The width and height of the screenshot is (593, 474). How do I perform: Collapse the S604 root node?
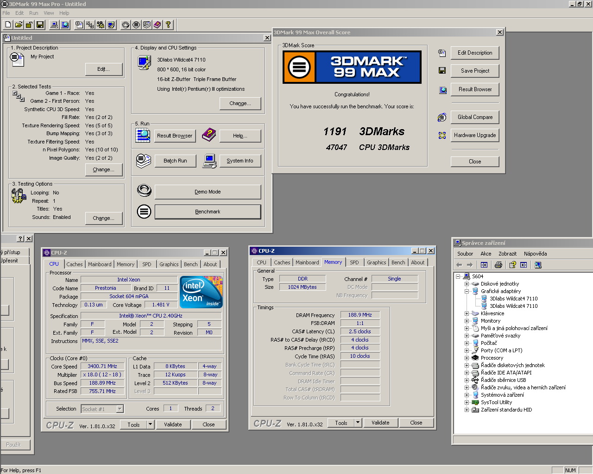(458, 276)
